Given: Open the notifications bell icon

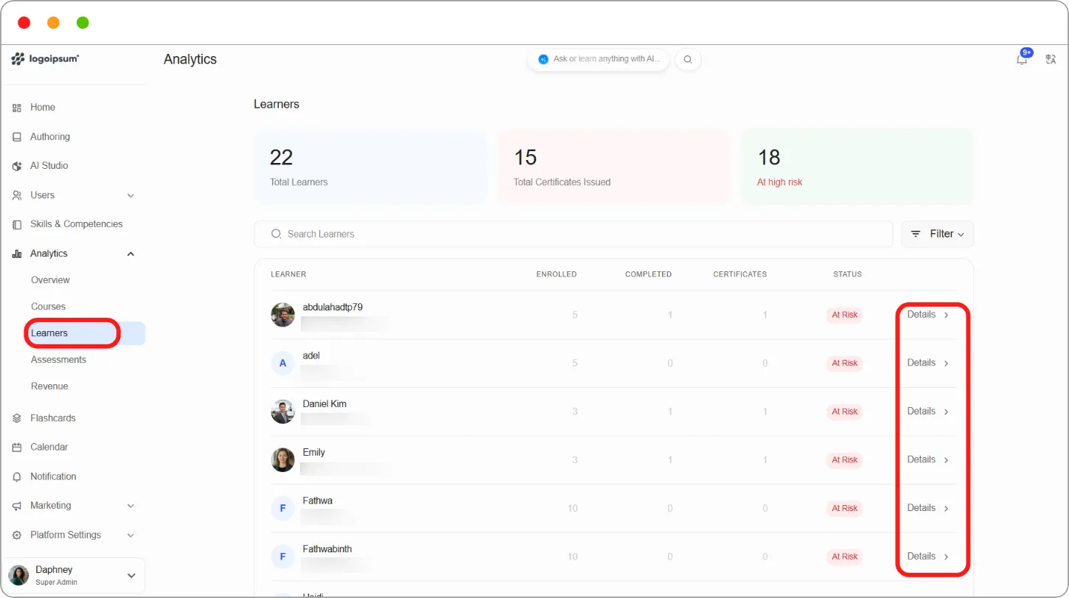Looking at the screenshot, I should point(1022,59).
